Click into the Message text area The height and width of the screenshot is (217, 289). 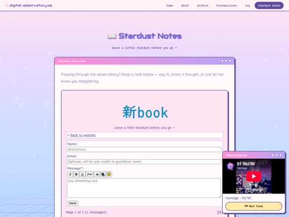(x=144, y=188)
